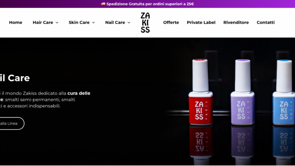295x166 pixels.
Task: Expand the Skin Care chevron
Action: (x=93, y=23)
